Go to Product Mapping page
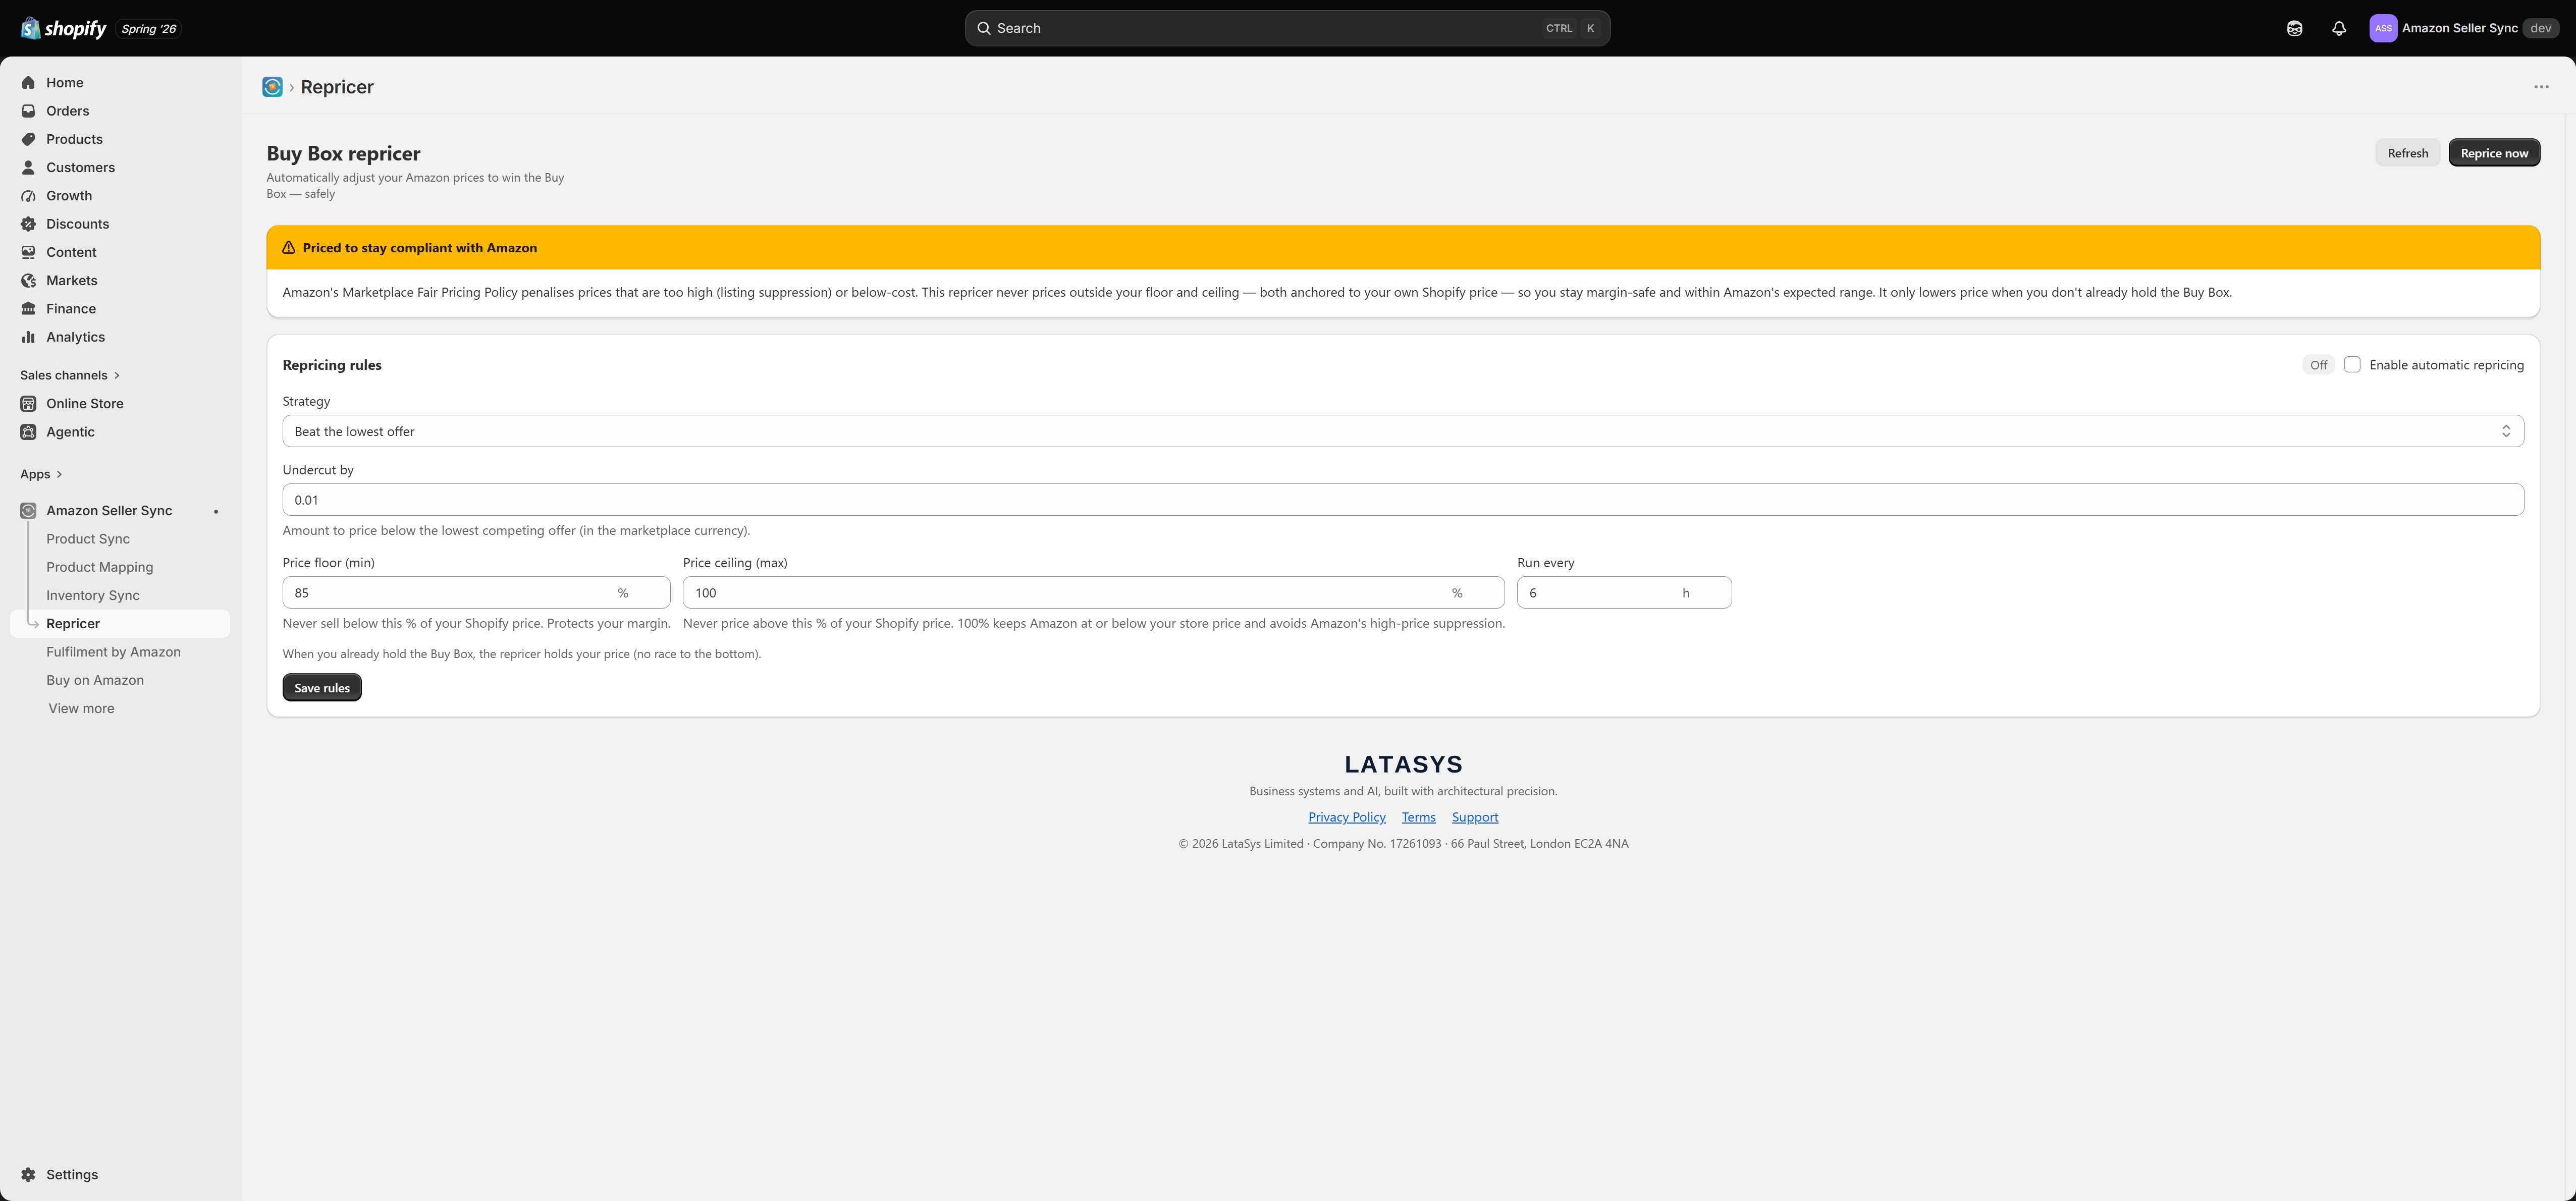The height and width of the screenshot is (1201, 2576). click(100, 567)
